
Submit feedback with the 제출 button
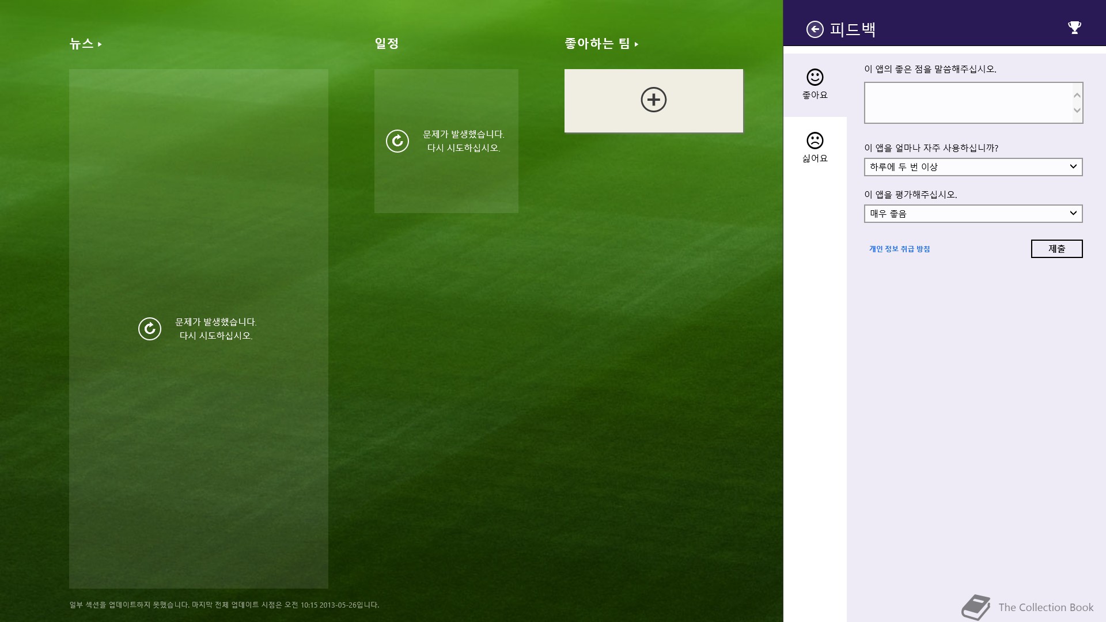(1056, 249)
